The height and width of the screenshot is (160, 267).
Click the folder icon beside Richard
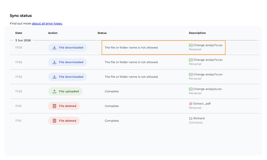pyautogui.click(x=191, y=118)
